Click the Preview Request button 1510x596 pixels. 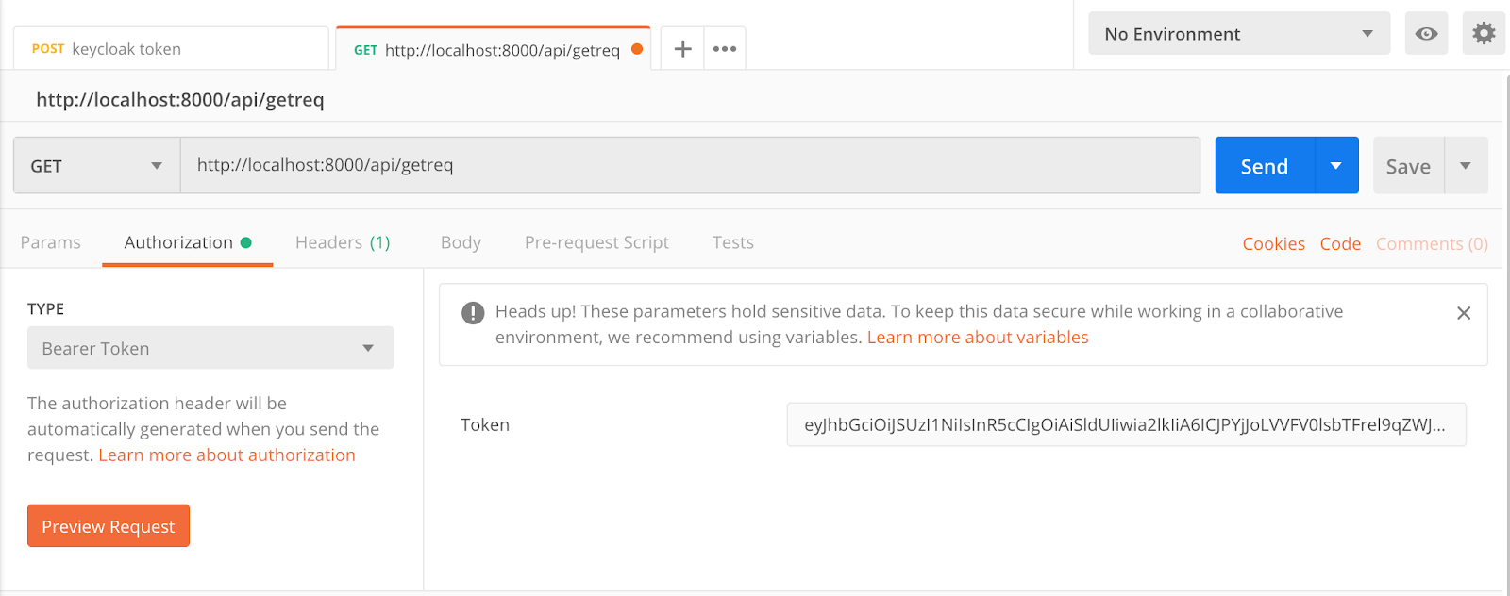[108, 525]
